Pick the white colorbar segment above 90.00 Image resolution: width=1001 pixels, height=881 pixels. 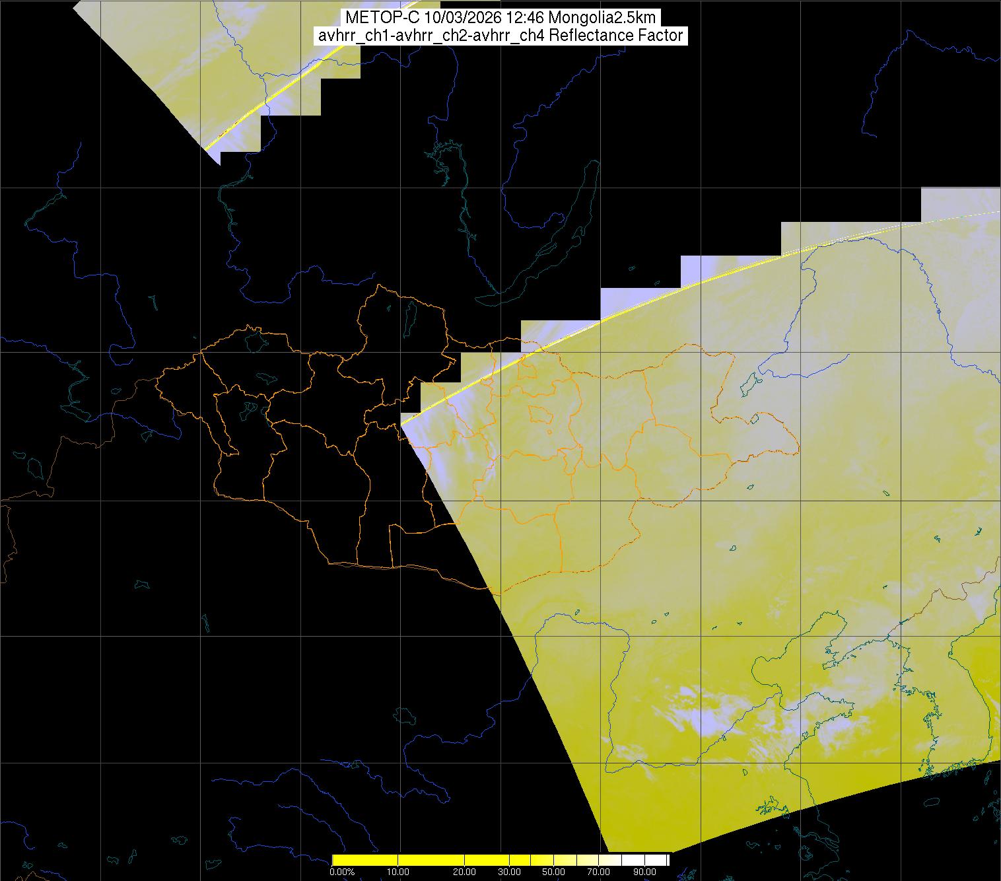(x=654, y=860)
